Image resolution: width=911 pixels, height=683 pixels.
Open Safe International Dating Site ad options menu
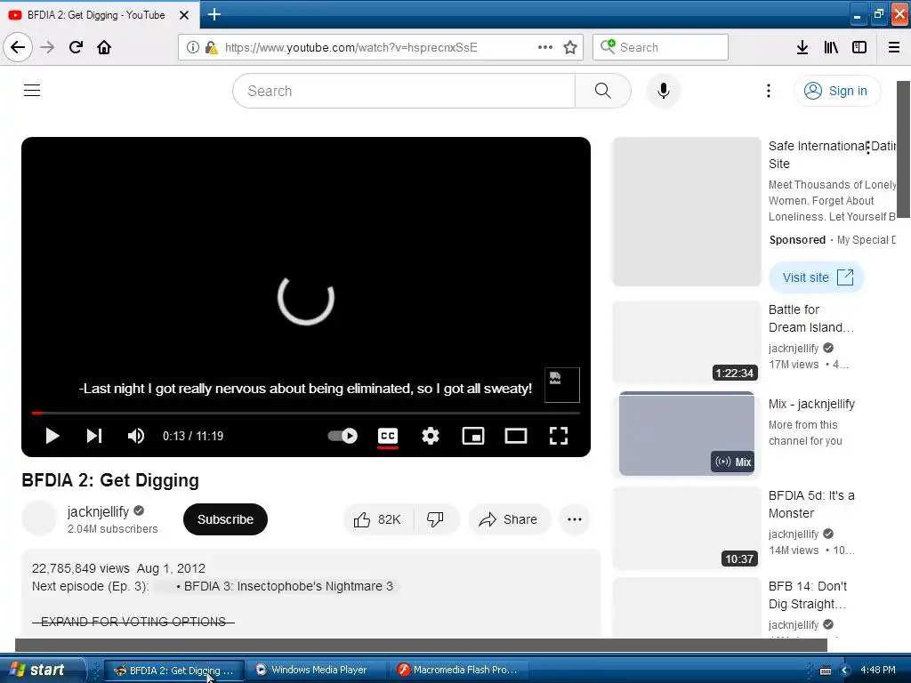point(868,148)
